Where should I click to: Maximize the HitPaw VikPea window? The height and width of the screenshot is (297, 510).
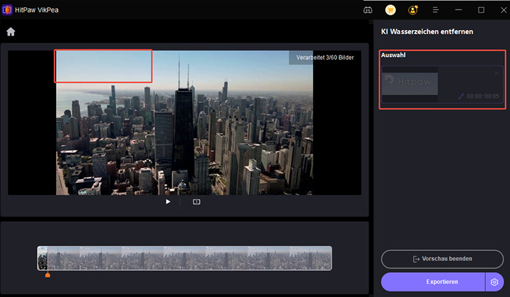481,10
